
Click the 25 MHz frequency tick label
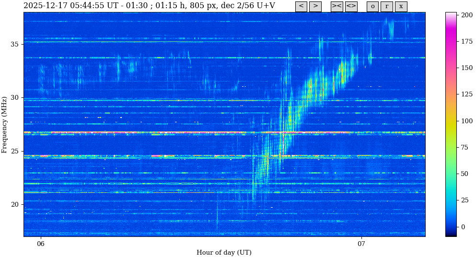coord(14,151)
